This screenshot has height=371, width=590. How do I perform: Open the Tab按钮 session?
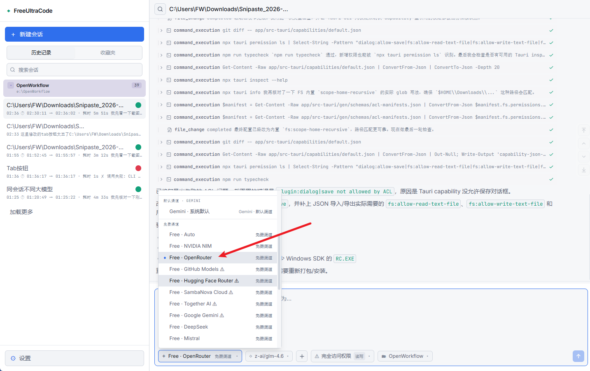pos(75,172)
